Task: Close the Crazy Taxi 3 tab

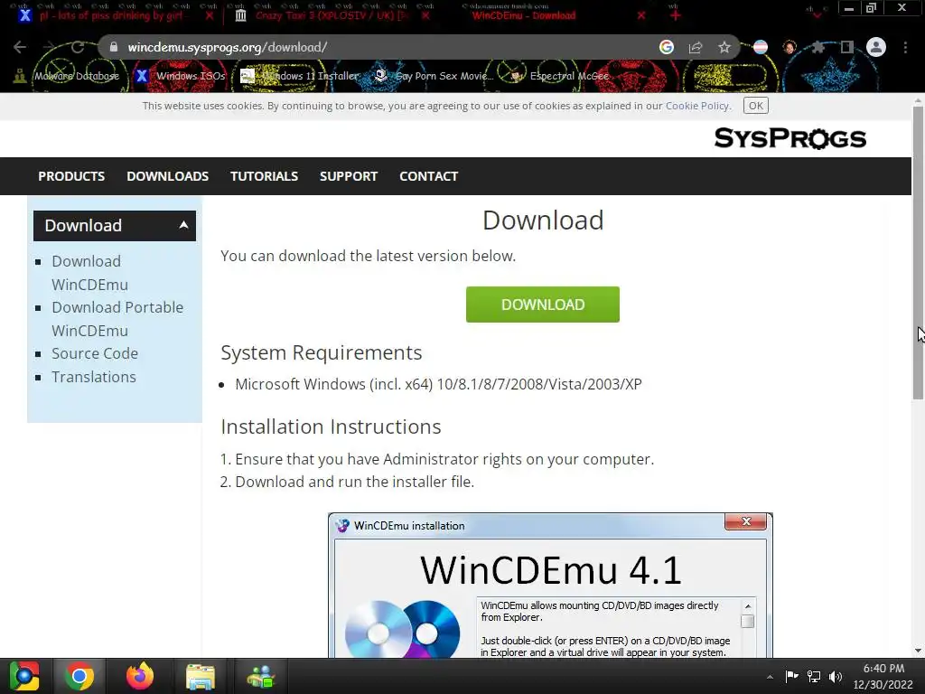Action: 425,16
